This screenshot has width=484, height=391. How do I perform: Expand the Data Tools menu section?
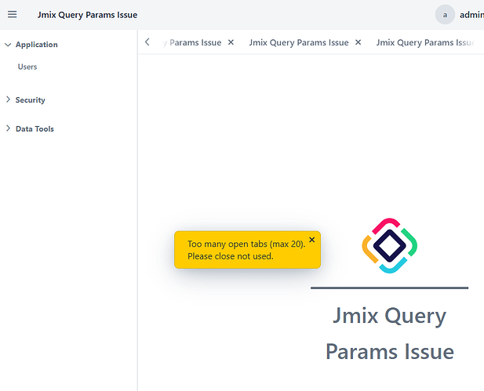tap(8, 129)
